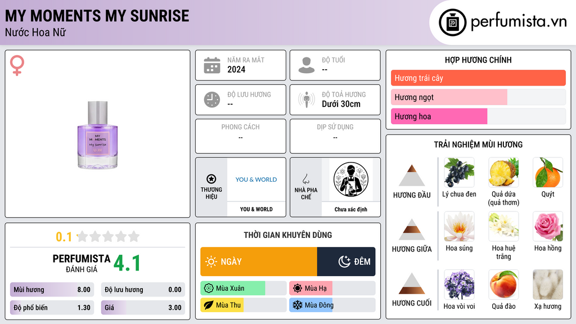Click the My Moments perfume bottle photo
The image size is (576, 324).
tap(98, 135)
